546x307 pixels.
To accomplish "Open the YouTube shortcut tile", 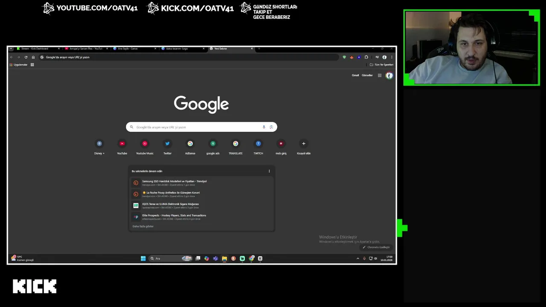I will coord(122,147).
